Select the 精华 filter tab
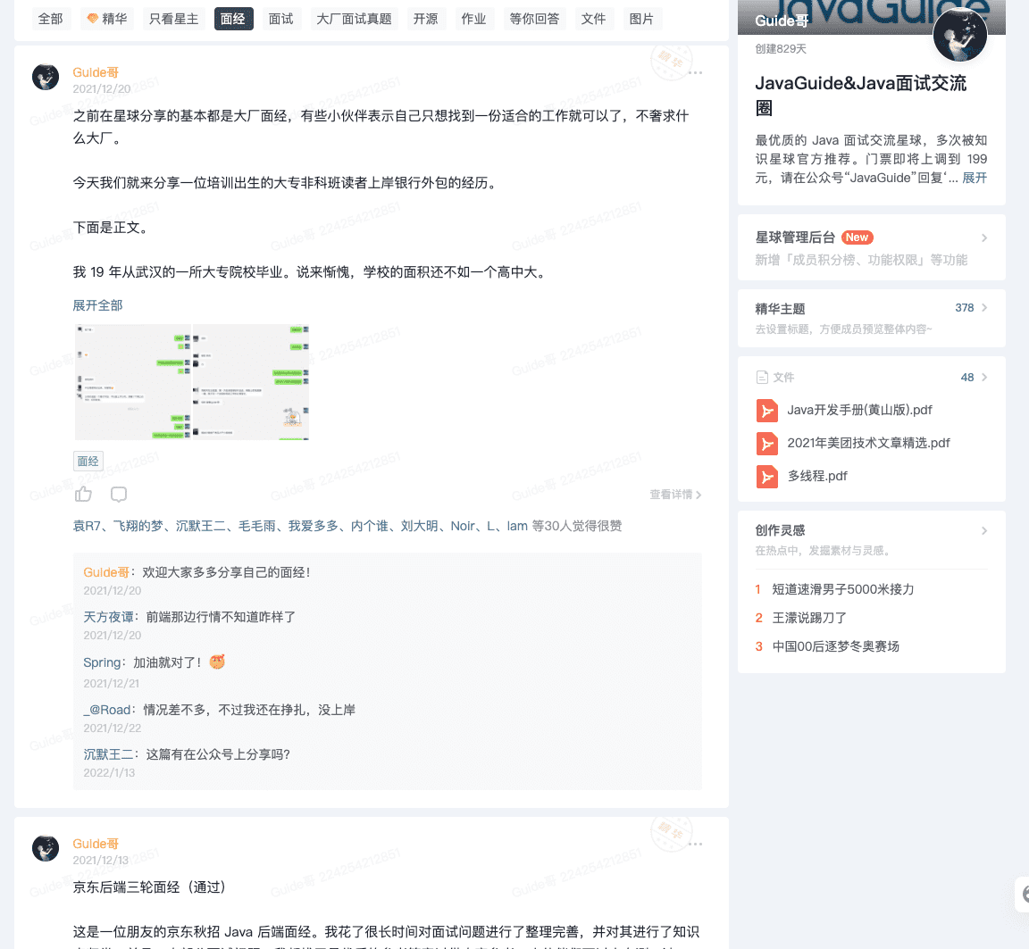Image resolution: width=1029 pixels, height=949 pixels. pyautogui.click(x=107, y=19)
